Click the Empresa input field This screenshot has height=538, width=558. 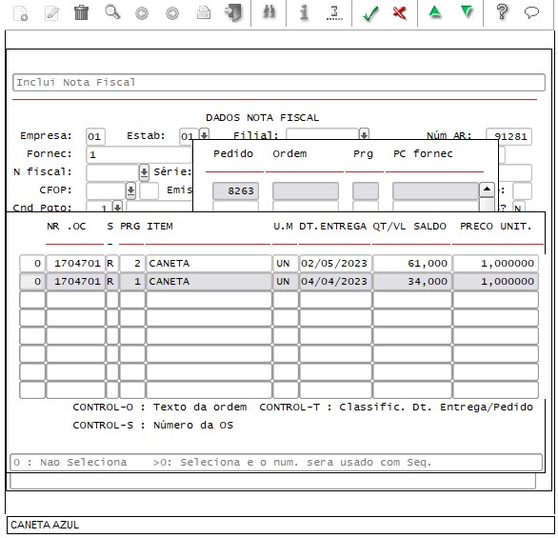[x=95, y=136]
